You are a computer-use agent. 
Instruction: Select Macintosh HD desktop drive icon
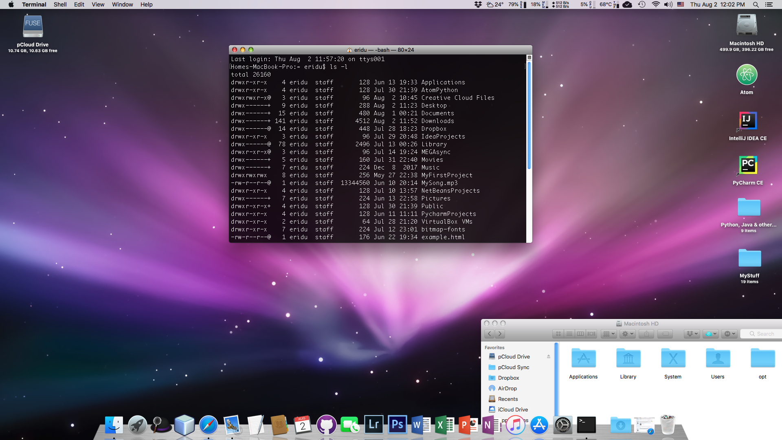pyautogui.click(x=747, y=25)
